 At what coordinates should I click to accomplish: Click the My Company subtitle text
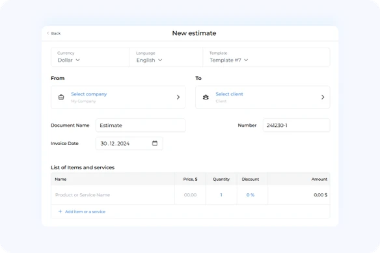(83, 101)
